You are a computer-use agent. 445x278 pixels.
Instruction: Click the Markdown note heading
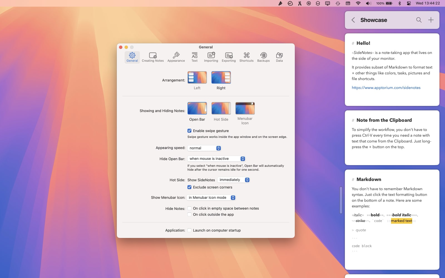369,179
